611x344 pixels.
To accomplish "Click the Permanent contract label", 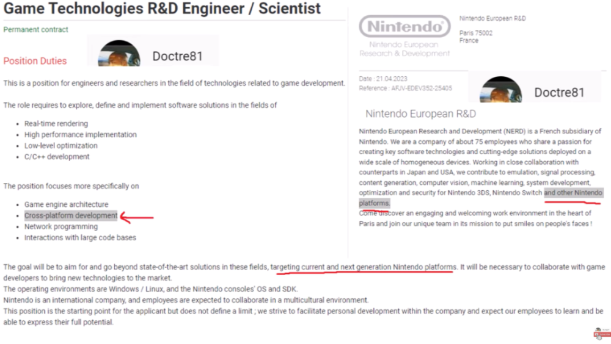I will click(x=36, y=29).
